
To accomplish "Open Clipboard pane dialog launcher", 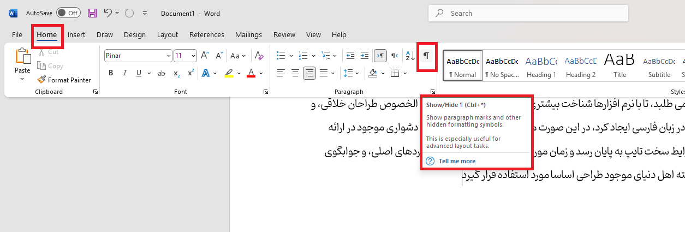I will [96, 92].
